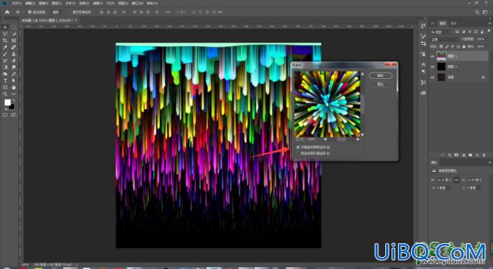Image resolution: width=493 pixels, height=269 pixels.
Task: Select the Healing Brush tool
Action: (x=14, y=48)
